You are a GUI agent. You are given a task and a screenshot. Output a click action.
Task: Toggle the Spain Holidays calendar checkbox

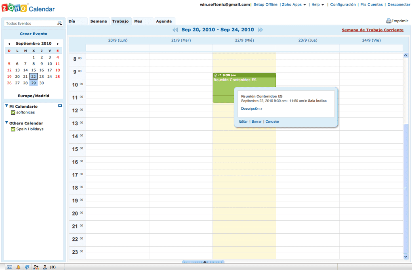(13, 129)
